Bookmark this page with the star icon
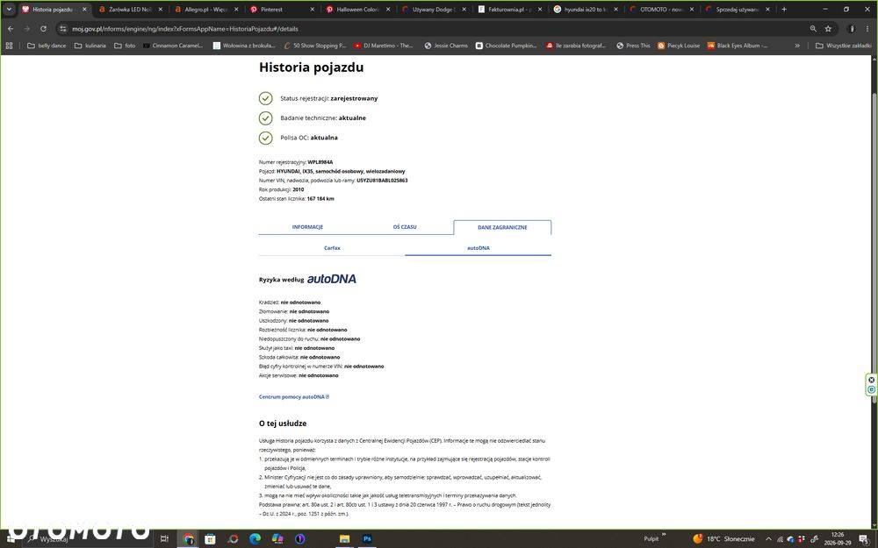Image resolution: width=878 pixels, height=548 pixels. tap(828, 29)
